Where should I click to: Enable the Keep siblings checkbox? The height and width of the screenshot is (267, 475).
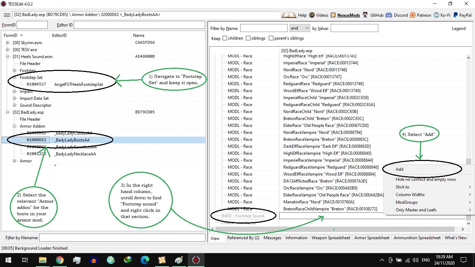tap(248, 38)
